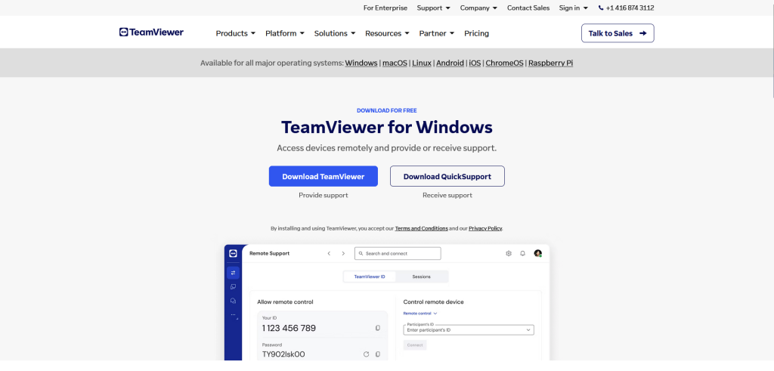Select the Raspberry Pi link
Image resolution: width=774 pixels, height=371 pixels.
tap(550, 63)
